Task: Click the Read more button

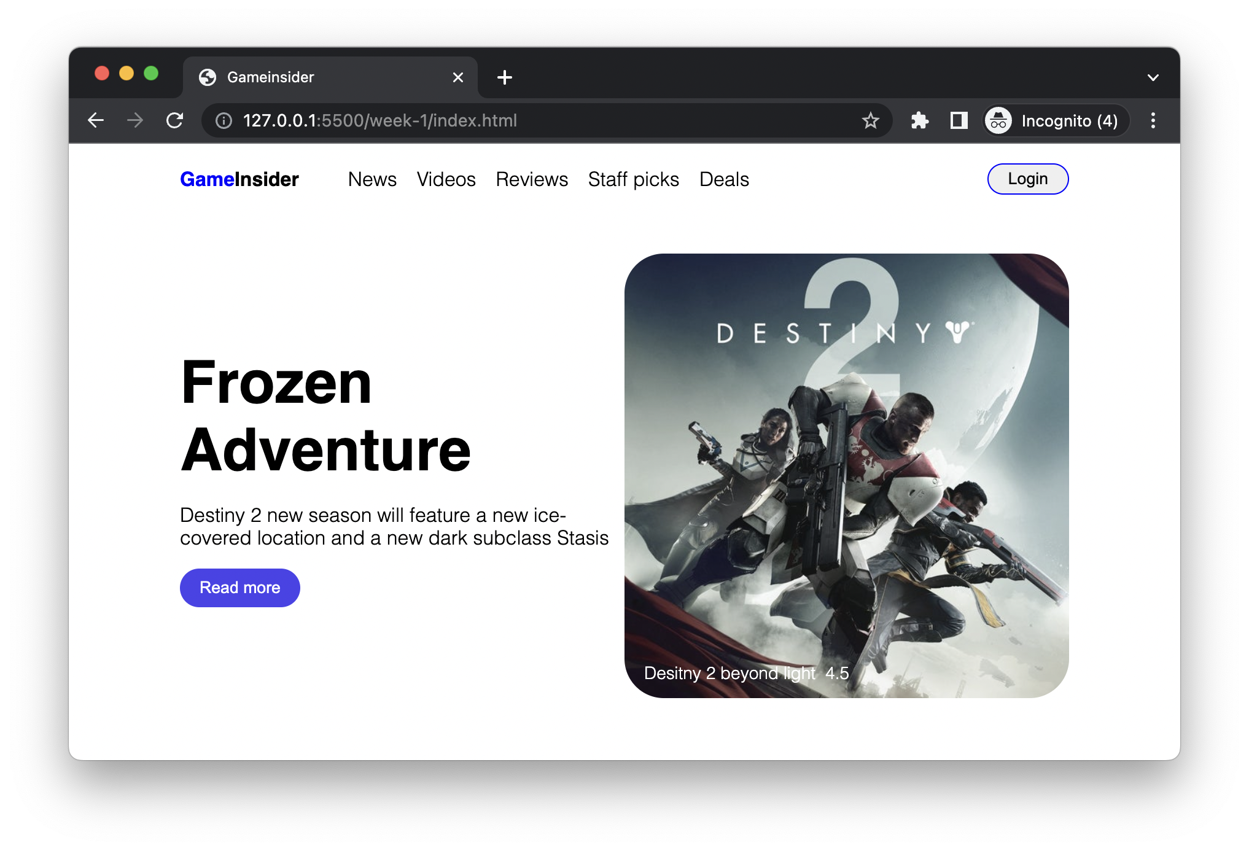Action: (239, 588)
